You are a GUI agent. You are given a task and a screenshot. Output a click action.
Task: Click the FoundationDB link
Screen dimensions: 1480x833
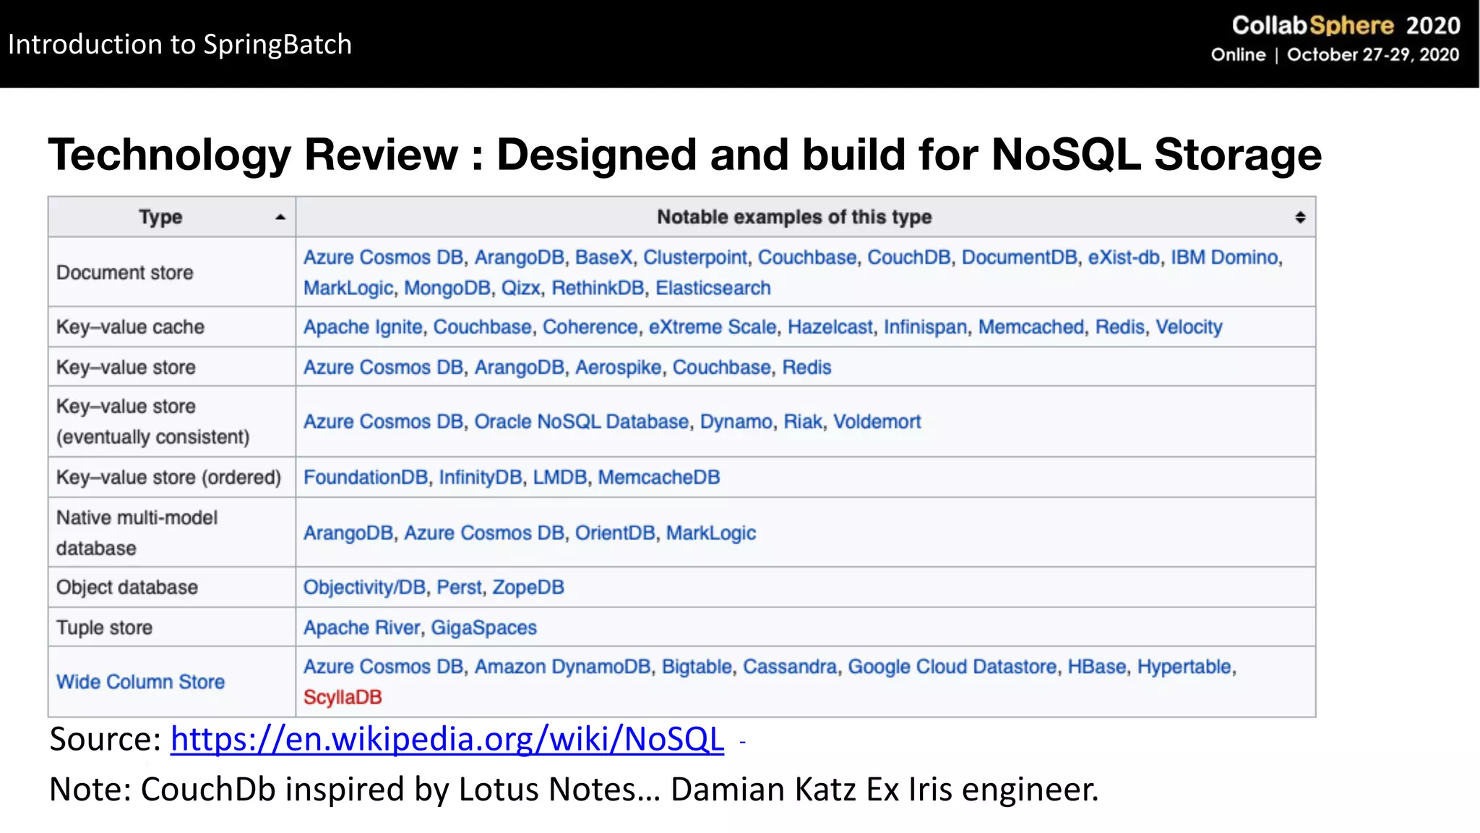pos(366,477)
